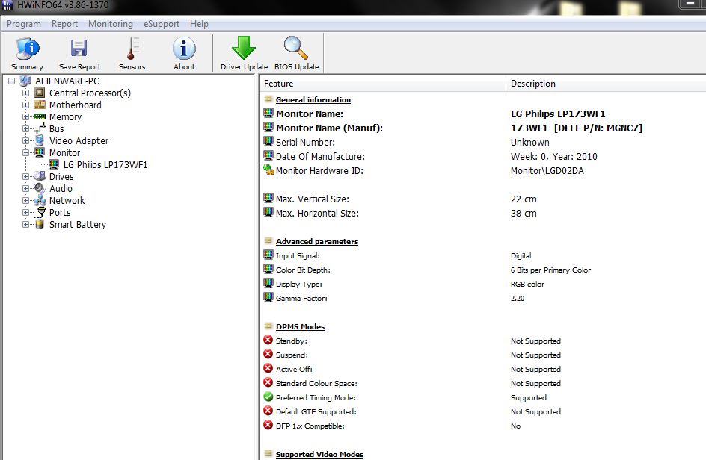Click the Description column header
The height and width of the screenshot is (460, 706).
(606, 84)
